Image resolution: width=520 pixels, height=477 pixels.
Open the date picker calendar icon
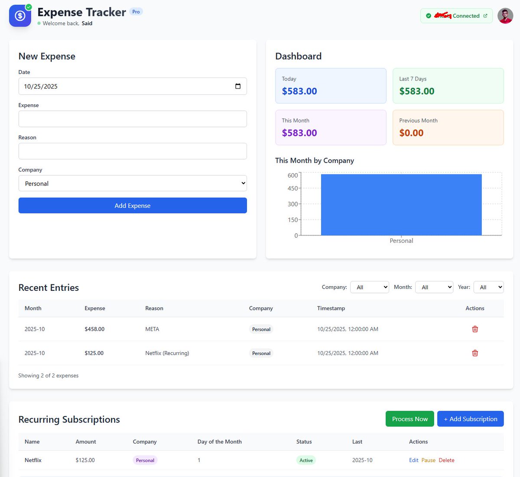tap(238, 86)
